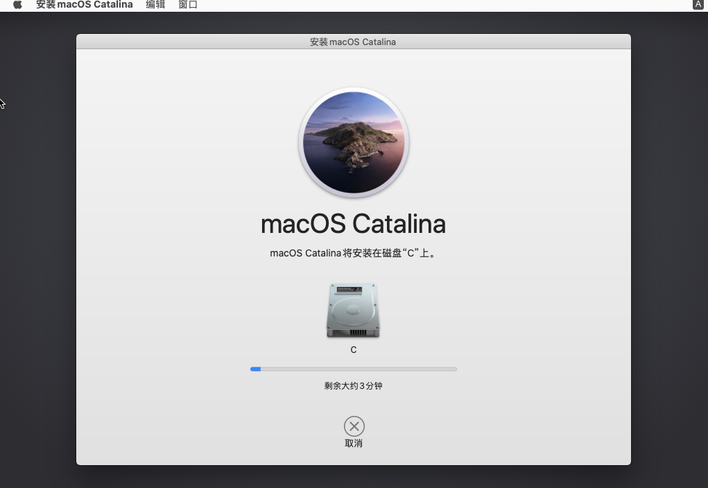The height and width of the screenshot is (488, 708).
Task: Click the input source A icon in menu bar
Action: (x=698, y=5)
